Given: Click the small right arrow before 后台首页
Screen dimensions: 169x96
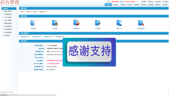Looking at the screenshot, I should [x=139, y=2].
